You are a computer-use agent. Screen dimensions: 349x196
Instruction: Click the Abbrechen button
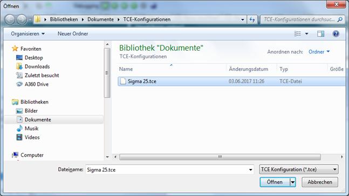coord(320,182)
